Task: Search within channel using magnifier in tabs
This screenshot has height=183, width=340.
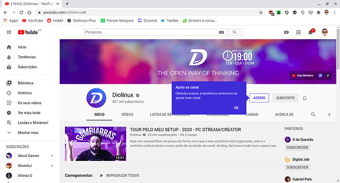Action: [313, 114]
